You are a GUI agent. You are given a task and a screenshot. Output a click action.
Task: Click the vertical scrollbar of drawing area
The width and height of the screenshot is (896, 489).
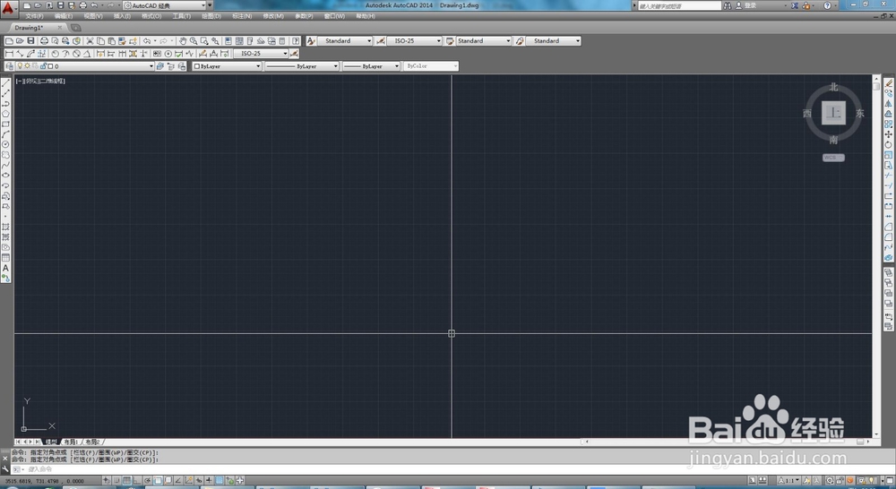876,256
